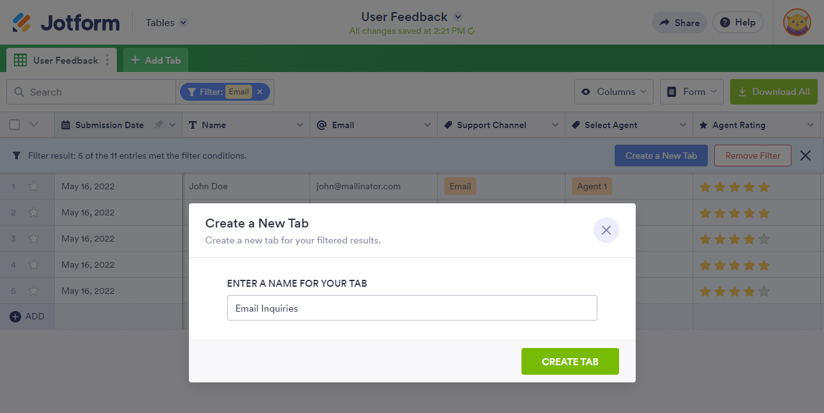Remove the Email filter chip

coord(260,92)
